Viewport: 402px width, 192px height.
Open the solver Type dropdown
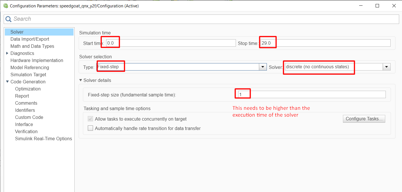(x=263, y=67)
